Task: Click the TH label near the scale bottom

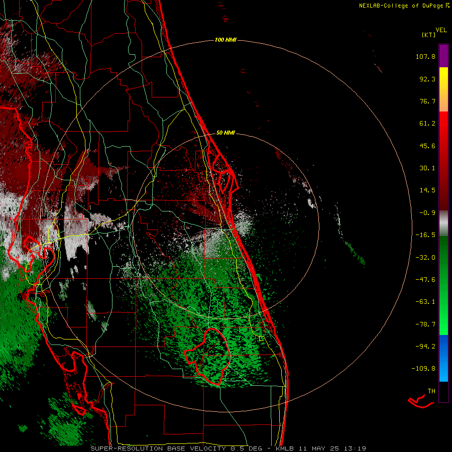Action: coord(431,391)
